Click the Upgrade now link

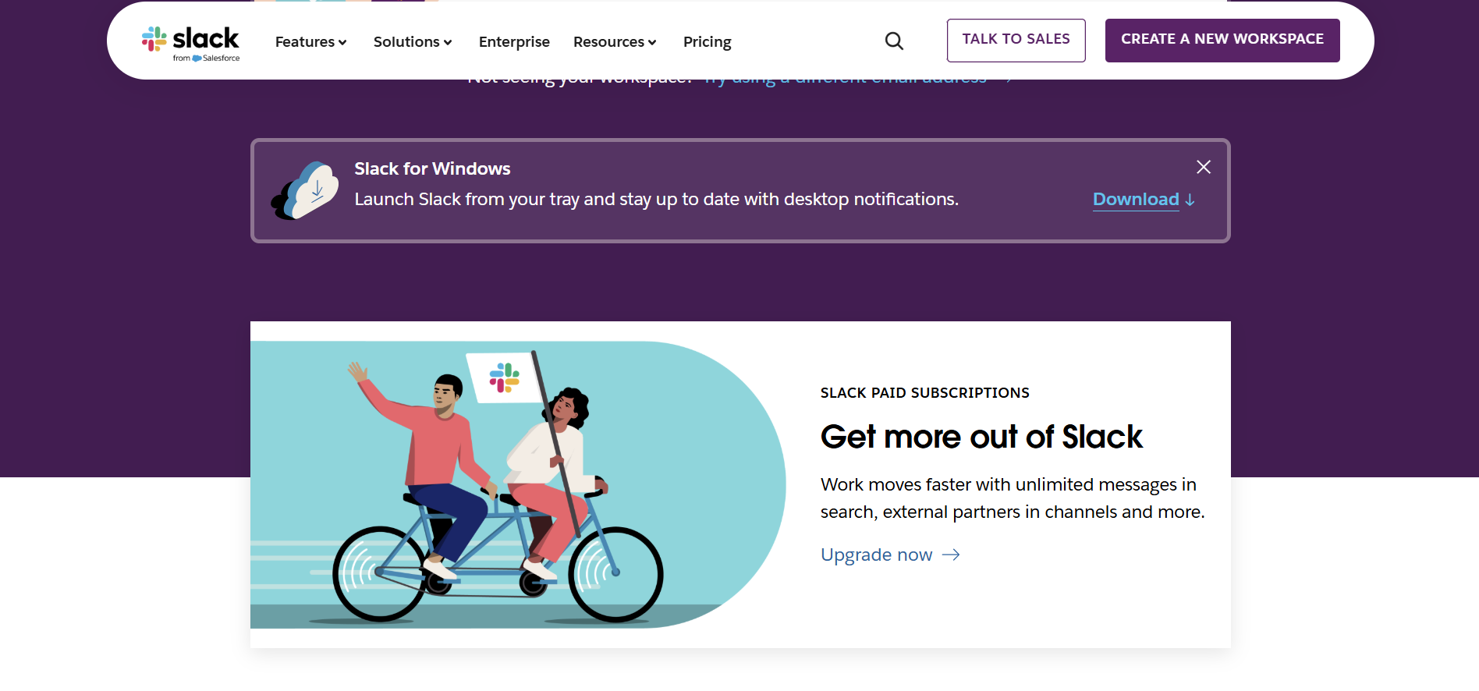pos(890,555)
